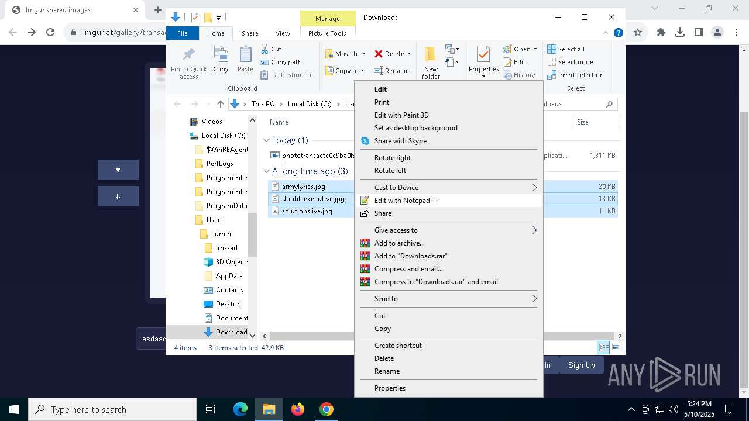Choose Add to archive...
Screen dimensions: 749x421
coord(449,243)
